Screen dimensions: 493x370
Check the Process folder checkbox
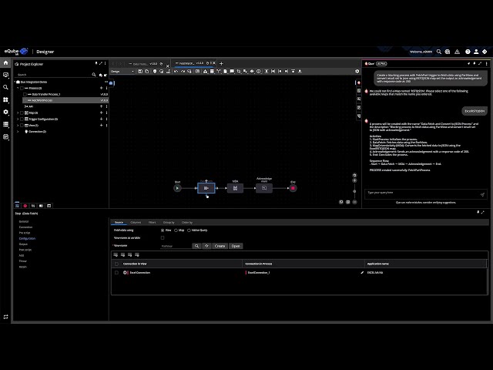pos(22,88)
